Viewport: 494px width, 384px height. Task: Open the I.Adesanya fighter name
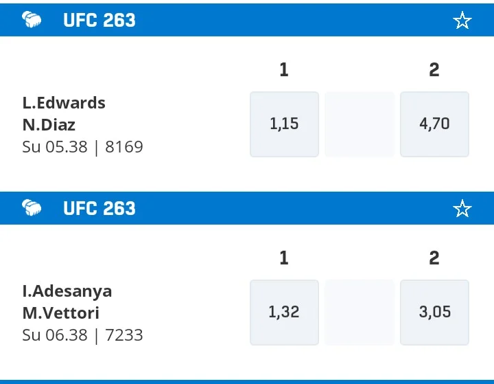coord(67,291)
